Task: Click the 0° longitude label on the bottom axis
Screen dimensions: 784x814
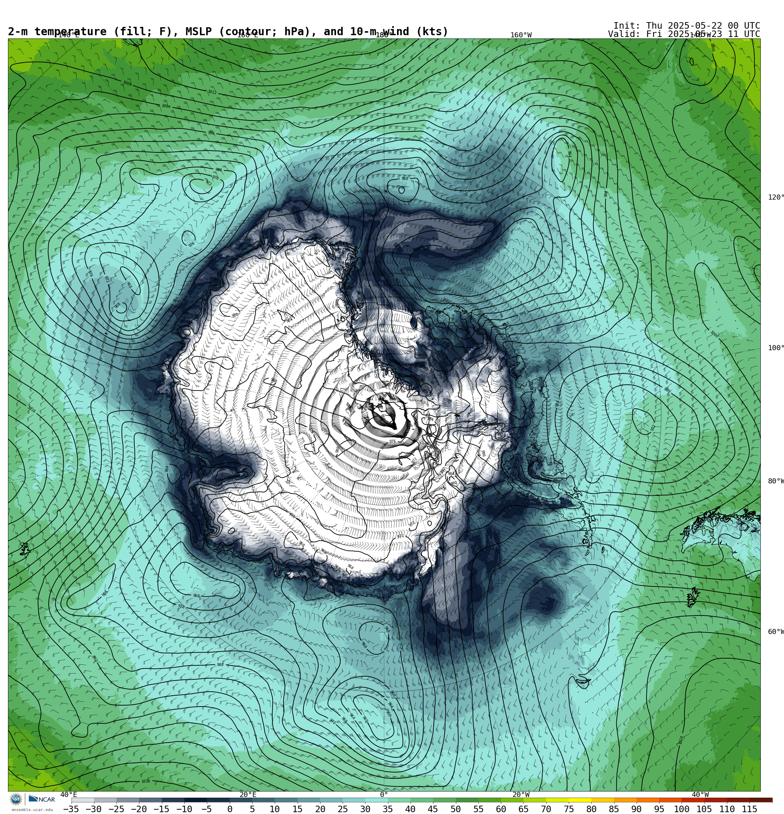Action: (x=384, y=794)
